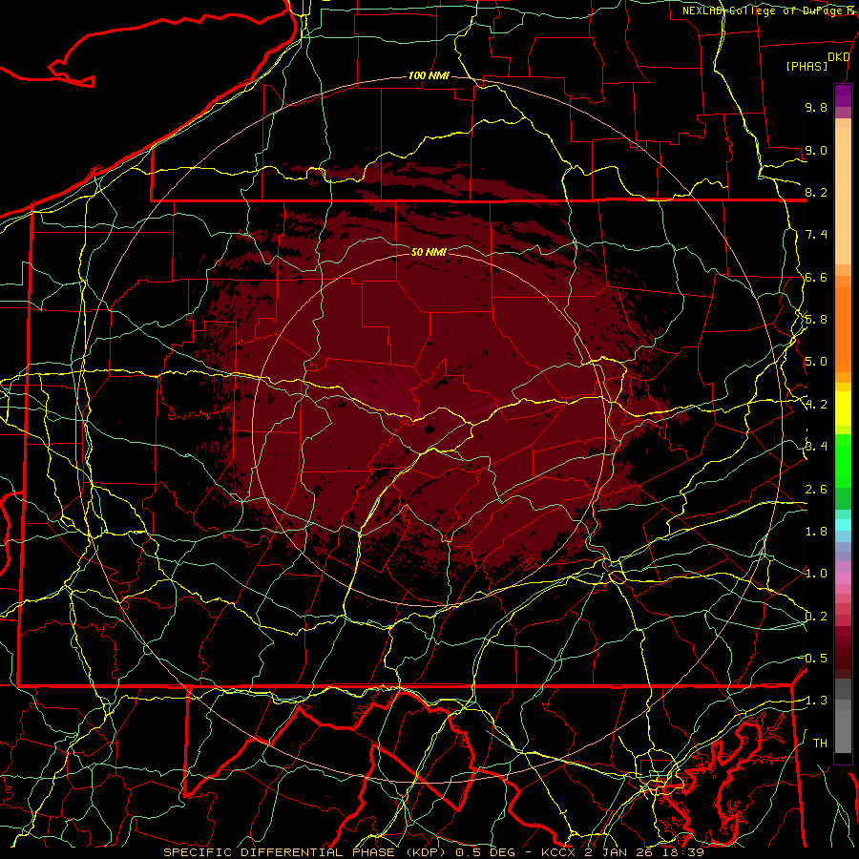Select the 2.6 scale value

click(x=816, y=490)
